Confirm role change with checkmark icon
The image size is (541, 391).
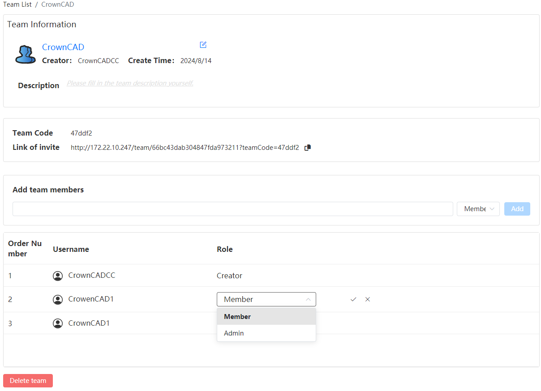[353, 299]
